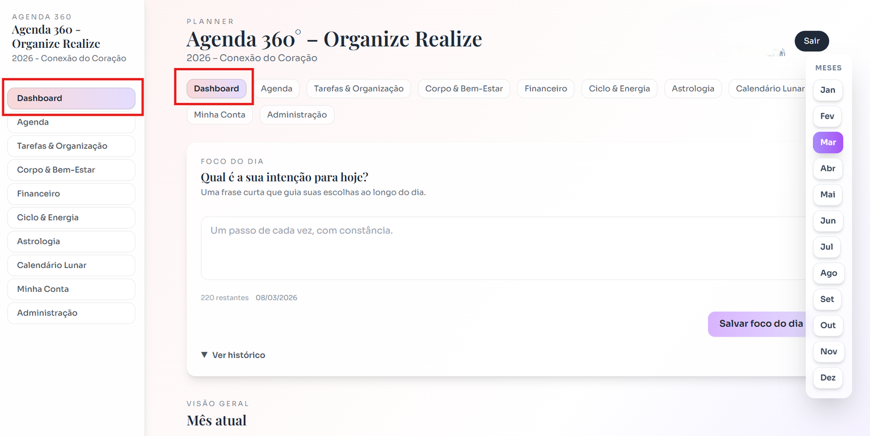Expand the Ver histórico disclosure
Screen dimensions: 870x436
point(233,355)
